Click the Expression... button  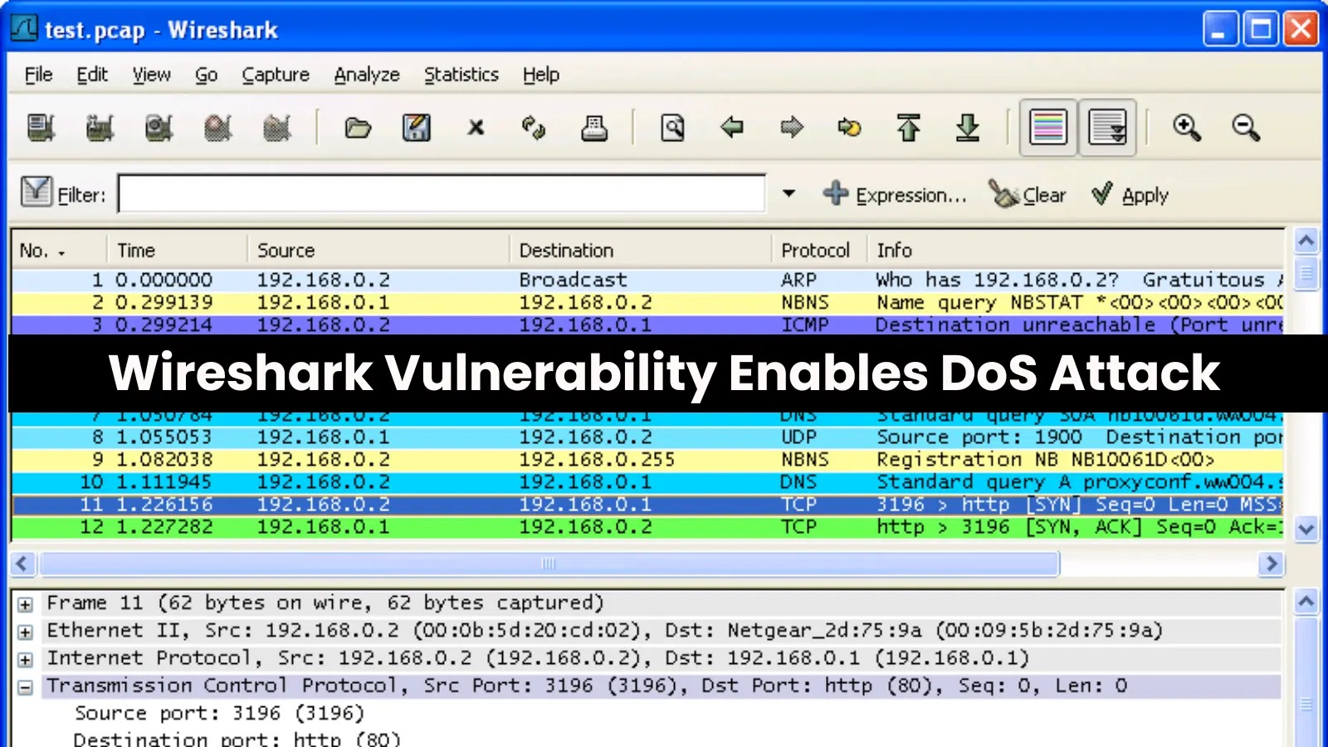896,195
